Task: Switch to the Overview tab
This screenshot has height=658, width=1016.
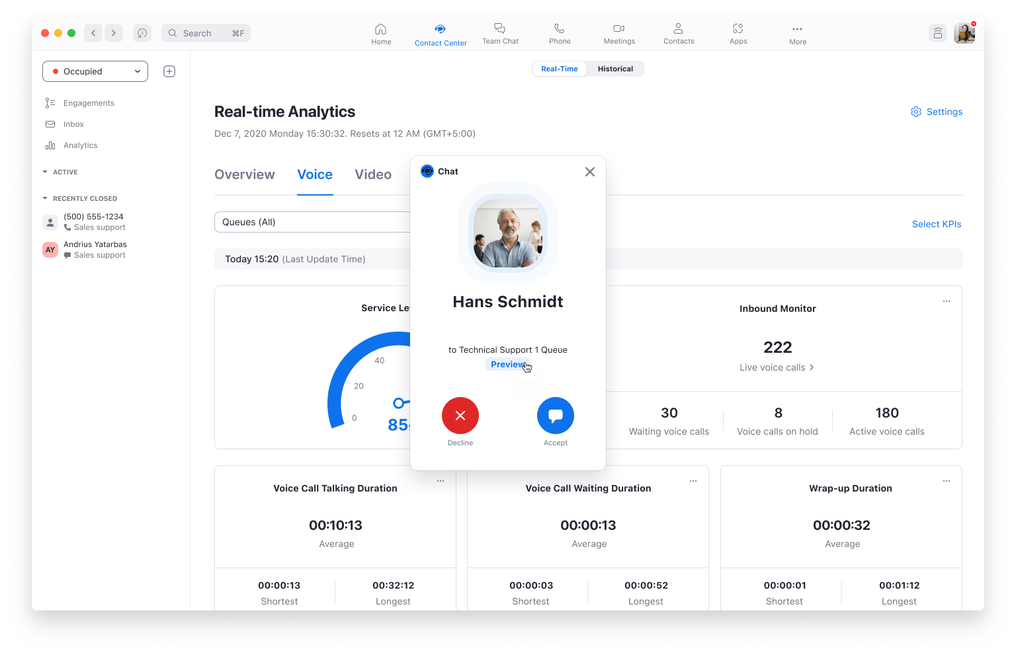Action: click(x=244, y=174)
